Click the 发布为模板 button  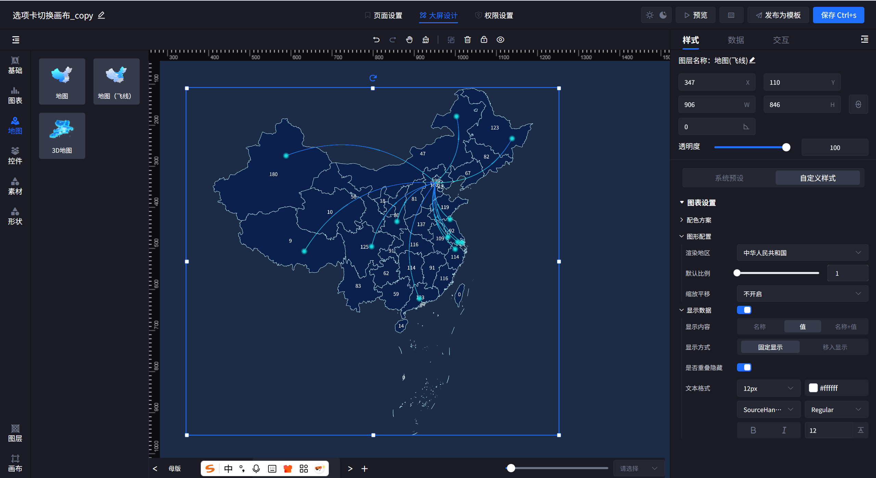tap(778, 15)
